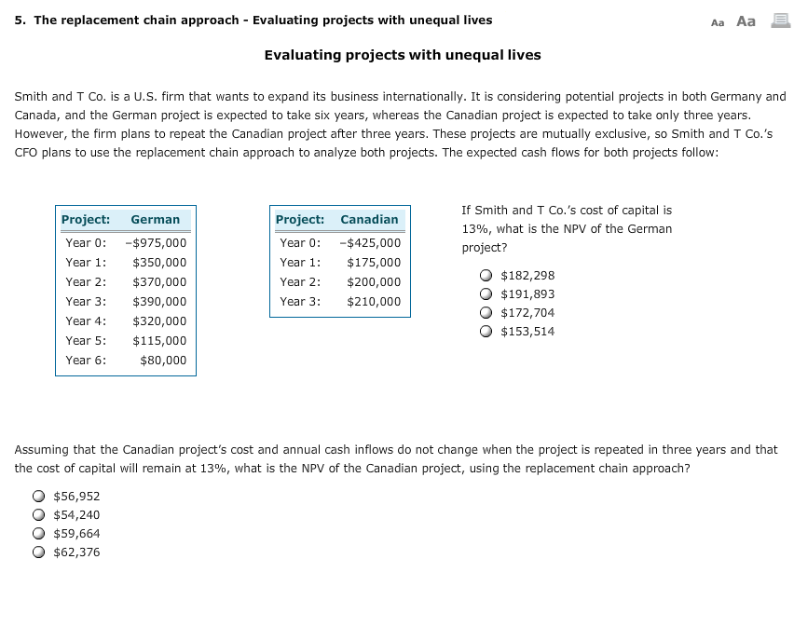Click the question 5 replacement chain title
Image resolution: width=794 pixels, height=641 pixels.
click(x=253, y=20)
